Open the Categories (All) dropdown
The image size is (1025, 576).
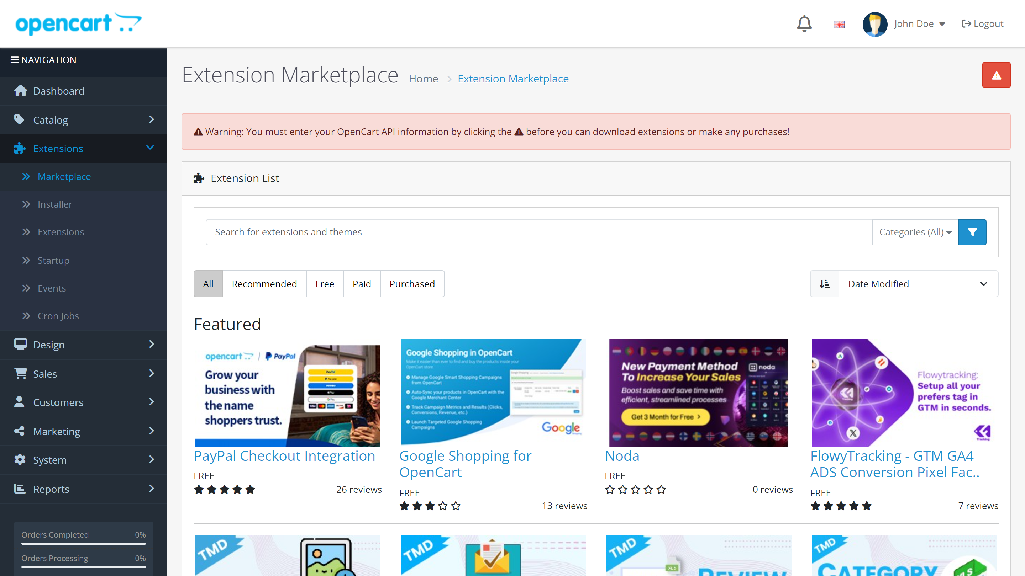coord(915,232)
